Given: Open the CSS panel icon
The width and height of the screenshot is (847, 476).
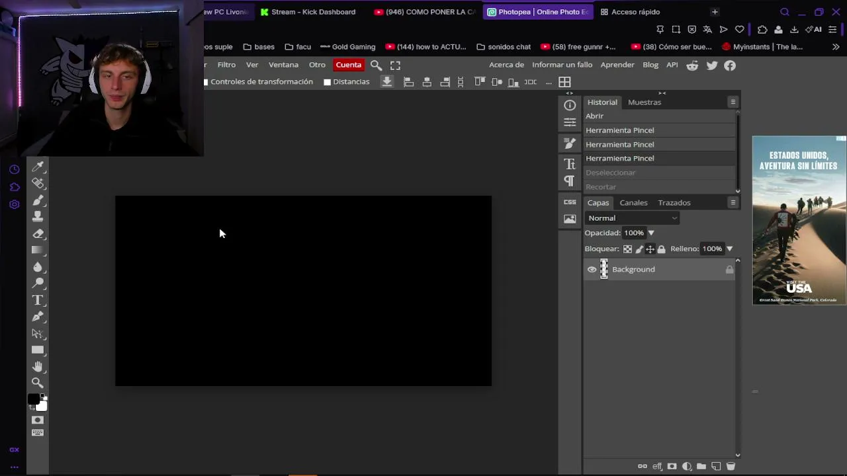Looking at the screenshot, I should click(570, 202).
